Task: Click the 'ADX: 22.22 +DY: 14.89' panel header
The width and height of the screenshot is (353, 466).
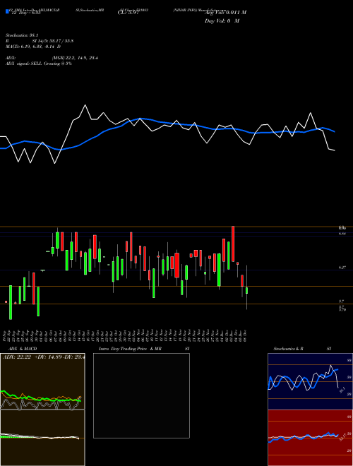Action: [x=43, y=357]
